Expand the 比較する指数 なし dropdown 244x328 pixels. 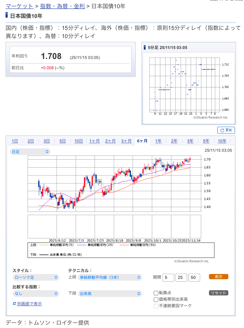click(x=35, y=293)
